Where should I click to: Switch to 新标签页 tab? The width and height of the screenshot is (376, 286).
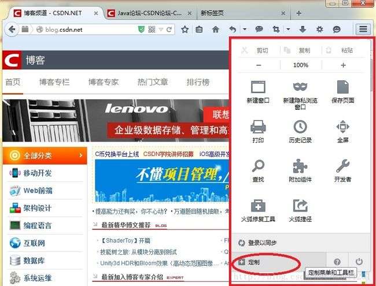[x=244, y=13]
